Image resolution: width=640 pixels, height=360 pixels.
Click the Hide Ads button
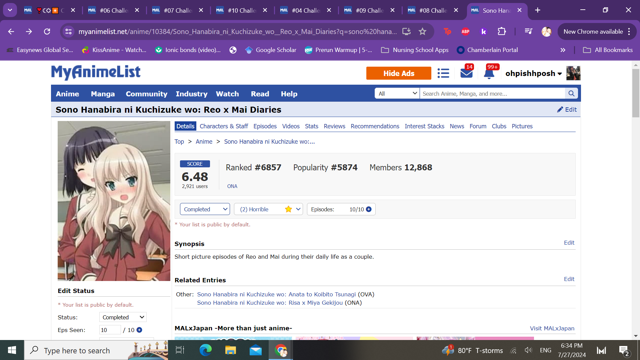(x=399, y=73)
